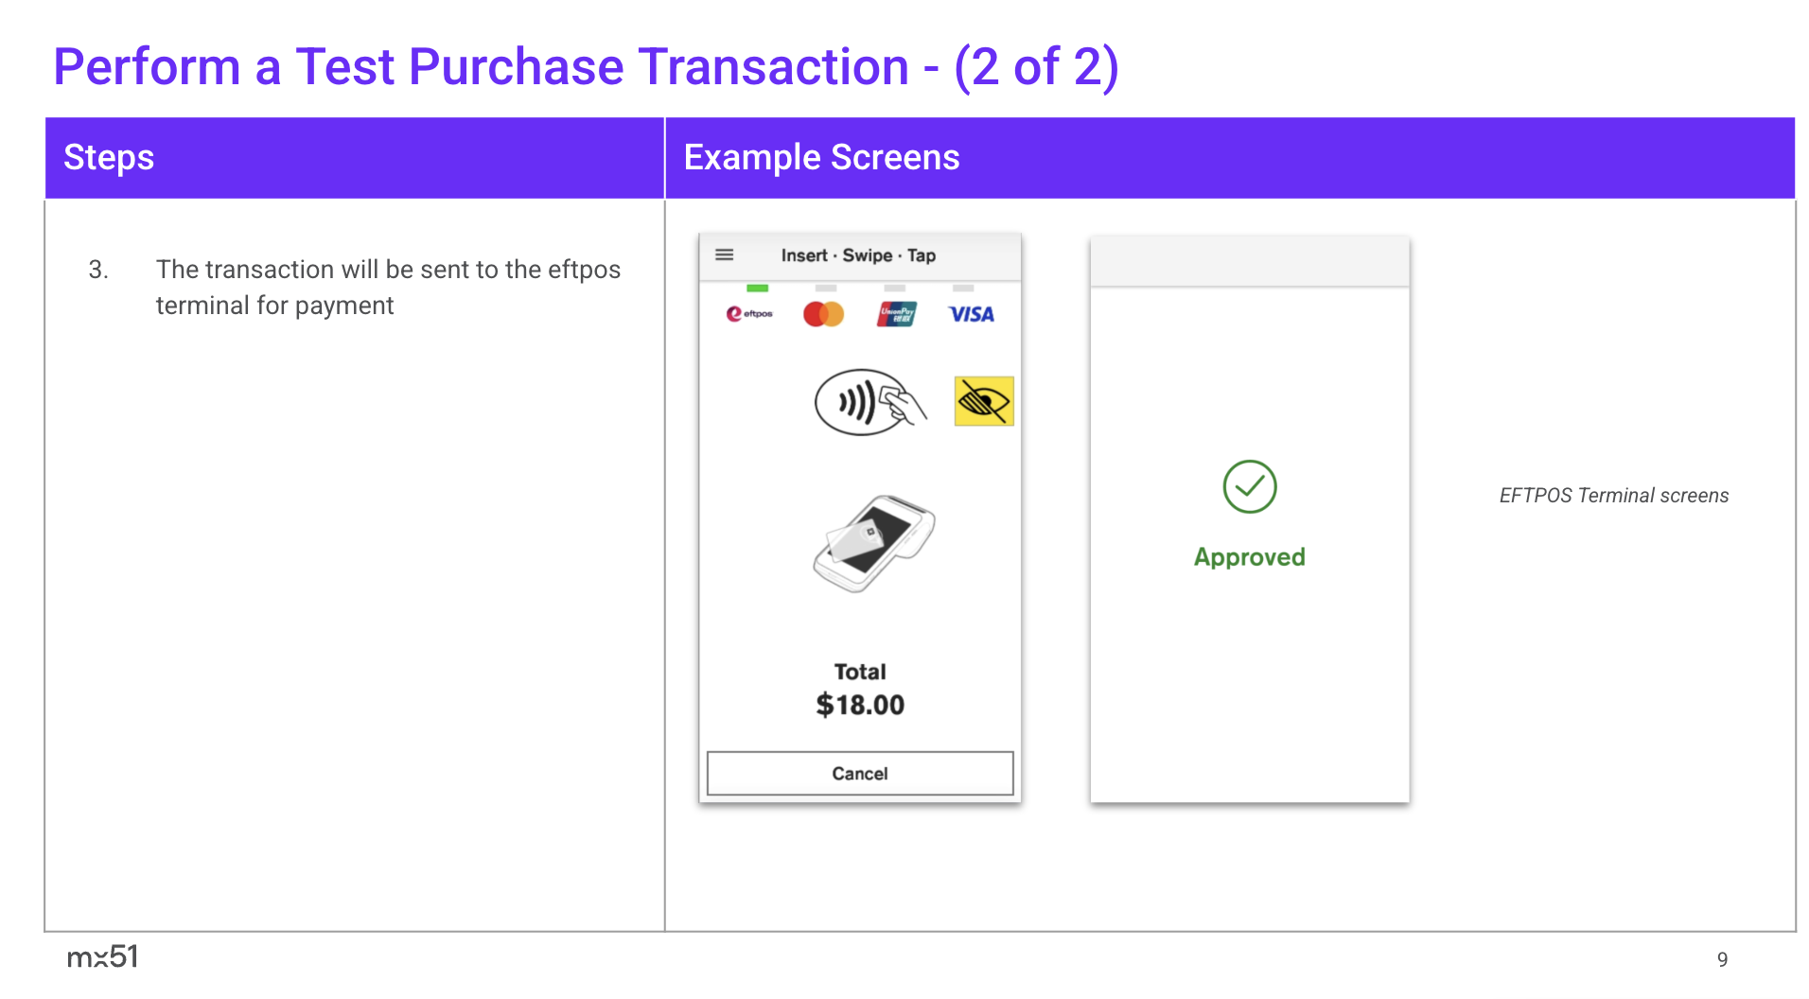This screenshot has height=999, width=1809.
Task: Click the mx51 logo in footer
Action: click(102, 956)
